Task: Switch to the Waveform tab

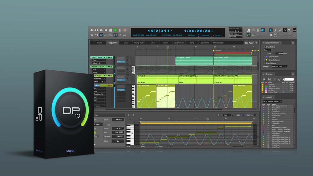Action: (205, 43)
